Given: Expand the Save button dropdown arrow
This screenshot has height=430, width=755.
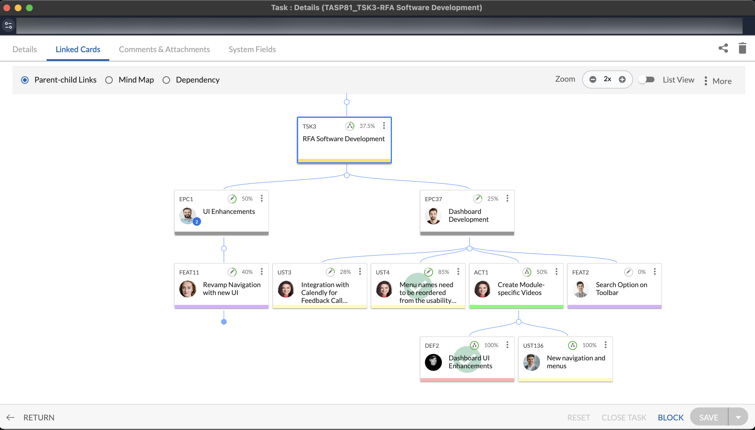Looking at the screenshot, I should click(x=738, y=417).
